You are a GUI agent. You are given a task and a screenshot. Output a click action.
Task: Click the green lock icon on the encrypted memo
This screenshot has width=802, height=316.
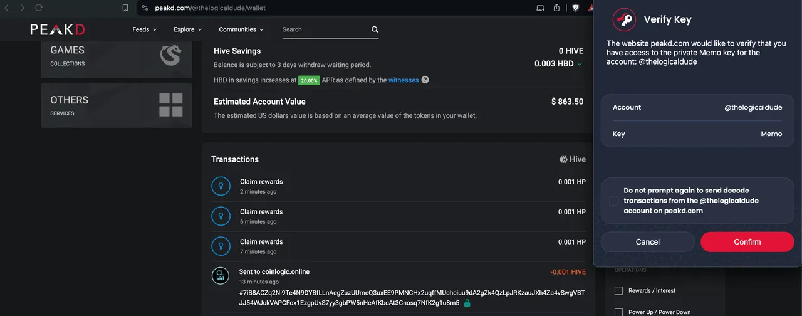(467, 303)
